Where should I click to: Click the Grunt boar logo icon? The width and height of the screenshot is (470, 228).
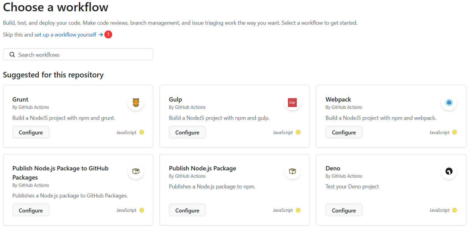[136, 103]
